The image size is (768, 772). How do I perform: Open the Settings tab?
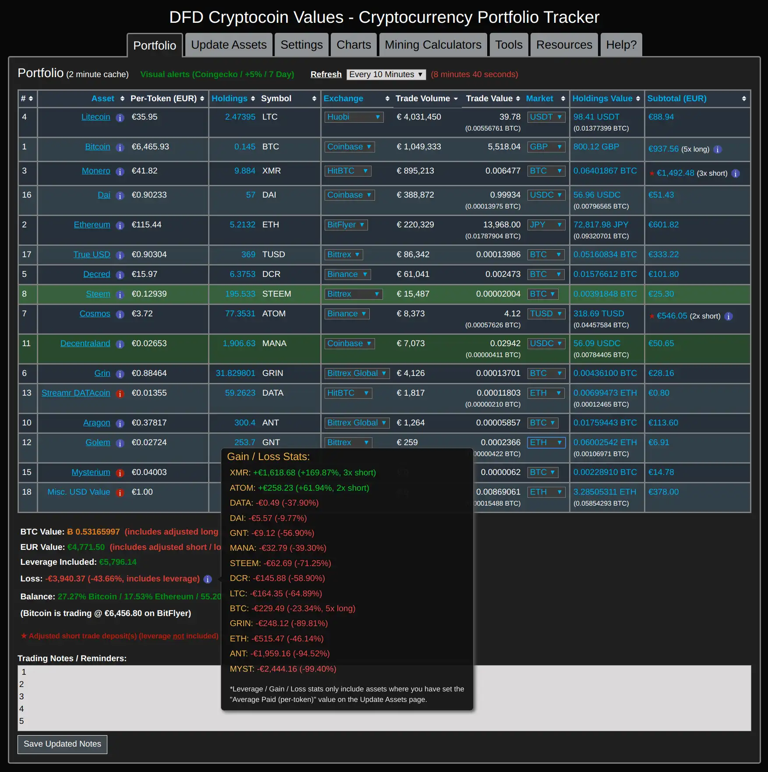pyautogui.click(x=301, y=45)
